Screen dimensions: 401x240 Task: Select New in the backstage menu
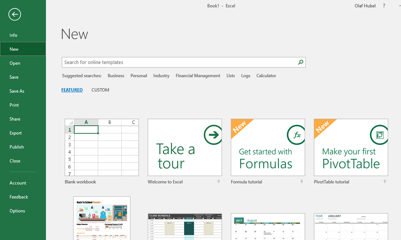(23, 49)
